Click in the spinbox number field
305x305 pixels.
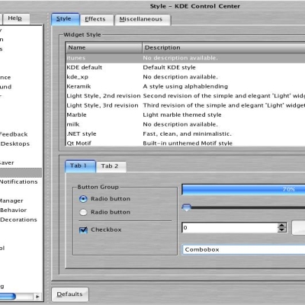(x=230, y=227)
